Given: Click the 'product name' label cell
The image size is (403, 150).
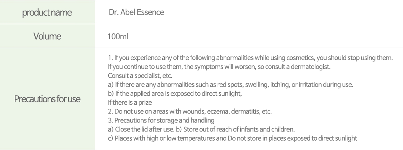Looking at the screenshot, I should [x=47, y=13].
